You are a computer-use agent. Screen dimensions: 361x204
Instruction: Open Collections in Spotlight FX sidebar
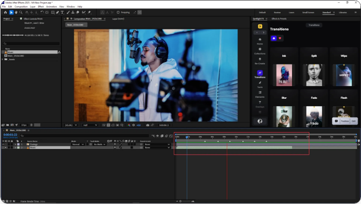coord(260,51)
